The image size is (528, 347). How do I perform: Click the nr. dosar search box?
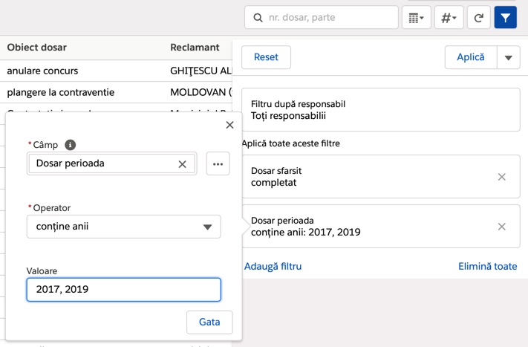pos(321,18)
